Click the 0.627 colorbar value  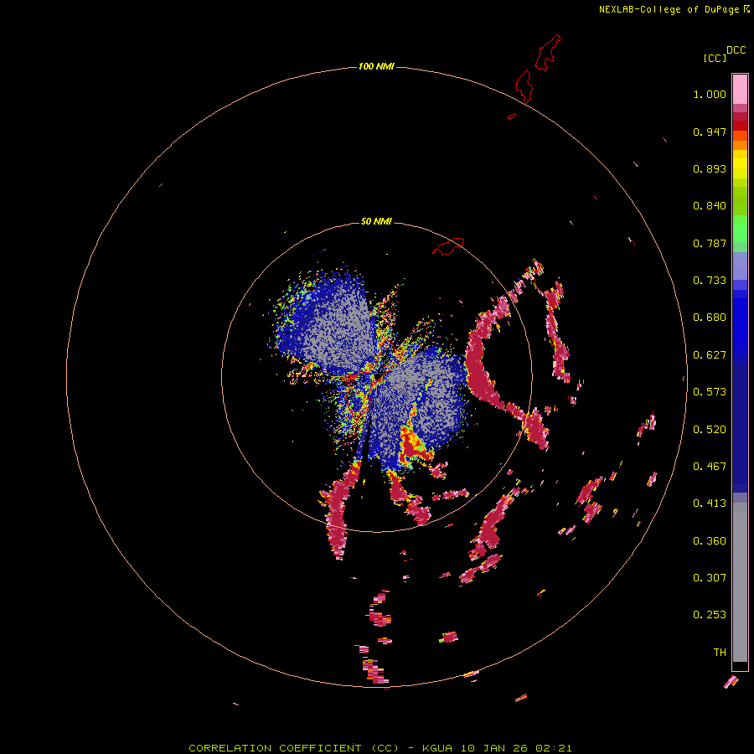point(710,355)
